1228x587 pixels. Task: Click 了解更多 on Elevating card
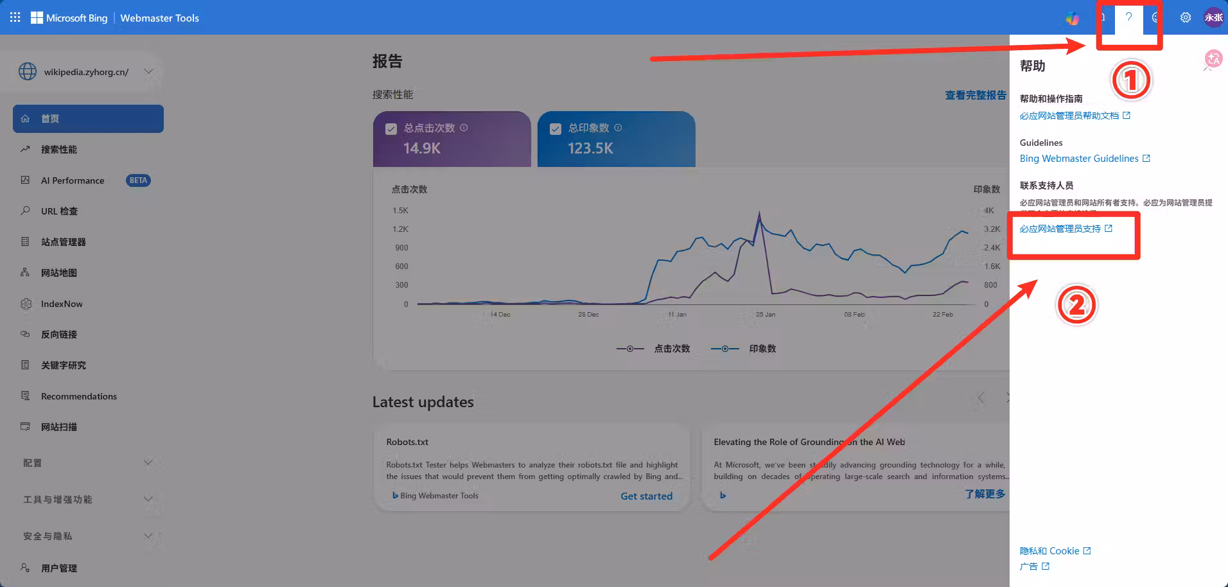pos(985,494)
